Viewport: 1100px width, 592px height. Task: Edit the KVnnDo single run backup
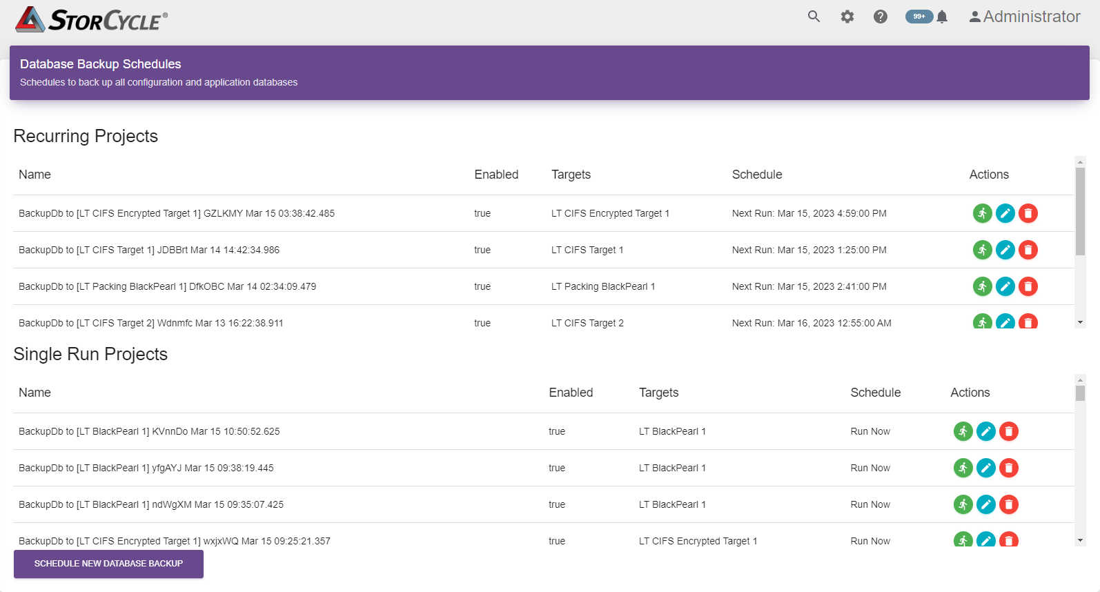pyautogui.click(x=986, y=431)
